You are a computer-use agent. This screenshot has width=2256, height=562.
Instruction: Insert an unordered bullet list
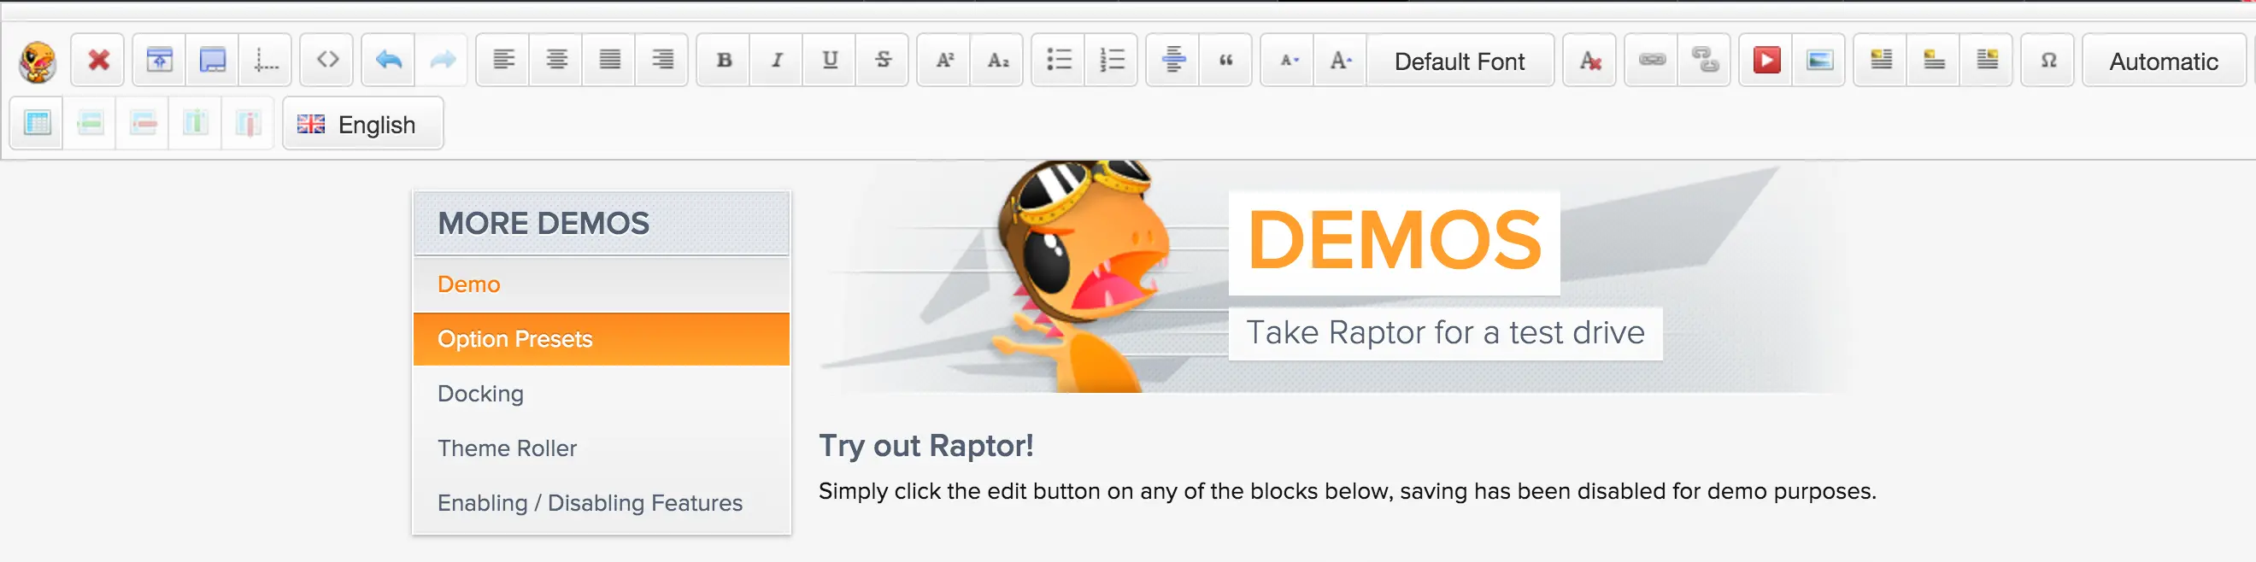(x=1059, y=61)
